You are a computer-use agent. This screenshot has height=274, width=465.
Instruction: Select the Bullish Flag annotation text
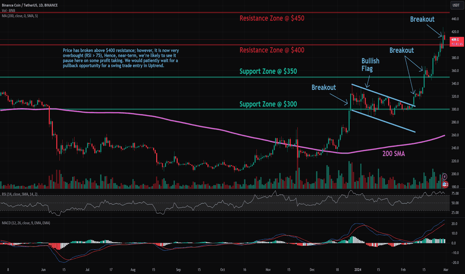click(x=370, y=65)
